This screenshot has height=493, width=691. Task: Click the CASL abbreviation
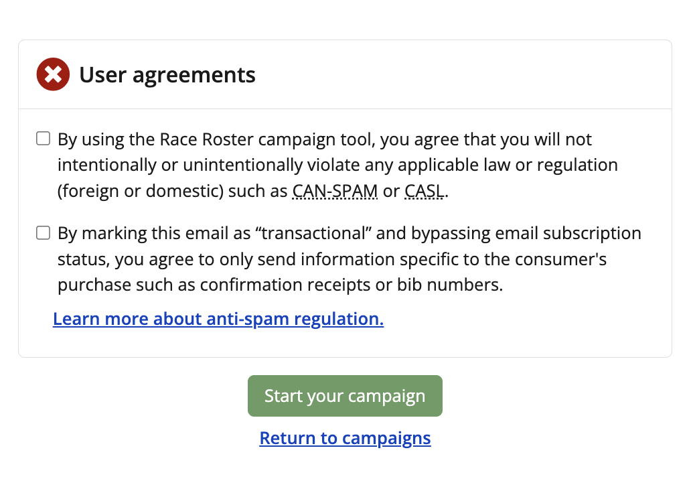tap(425, 191)
